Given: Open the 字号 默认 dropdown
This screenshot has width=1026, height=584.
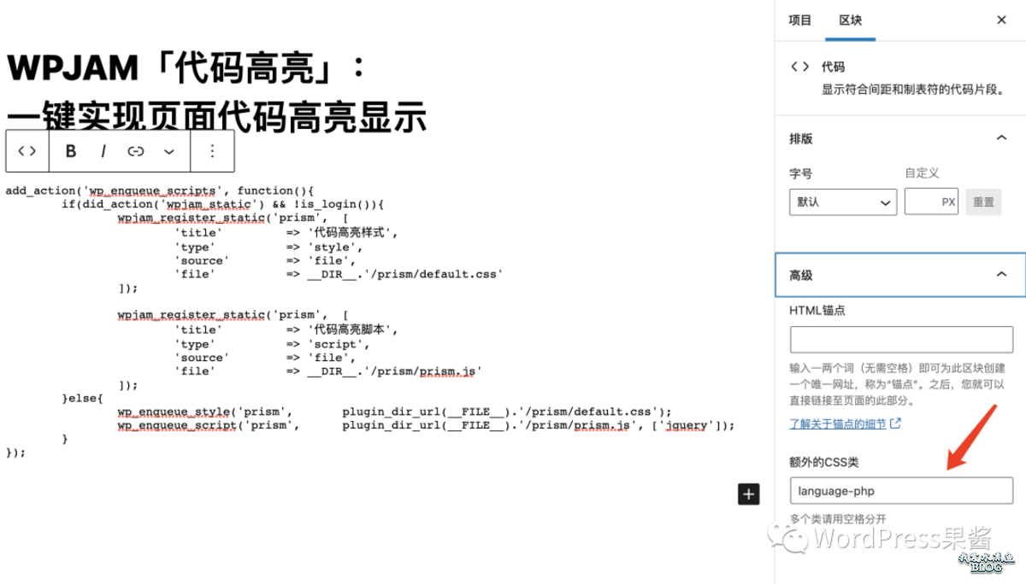Looking at the screenshot, I should click(x=842, y=201).
